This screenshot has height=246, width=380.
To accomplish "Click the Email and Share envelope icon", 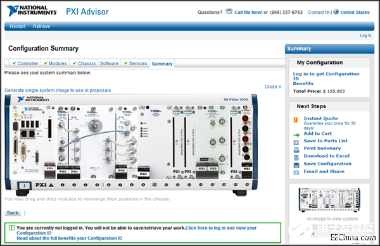I will [x=296, y=173].
